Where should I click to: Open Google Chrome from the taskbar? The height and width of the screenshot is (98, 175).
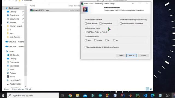70,96
